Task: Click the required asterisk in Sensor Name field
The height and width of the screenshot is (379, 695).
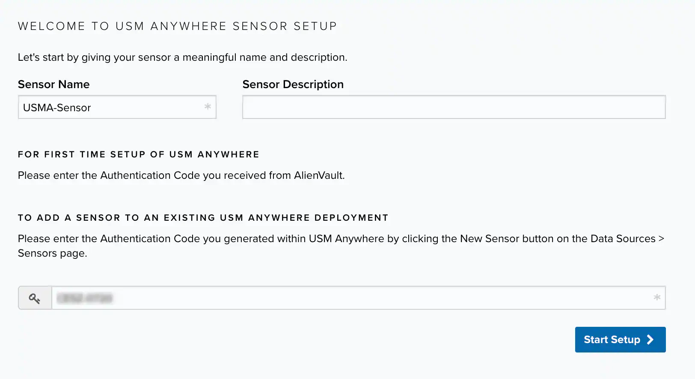Action: (208, 107)
